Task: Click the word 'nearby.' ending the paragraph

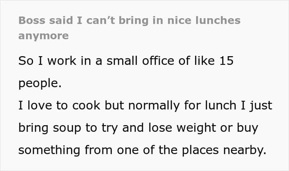Action: click(245, 150)
